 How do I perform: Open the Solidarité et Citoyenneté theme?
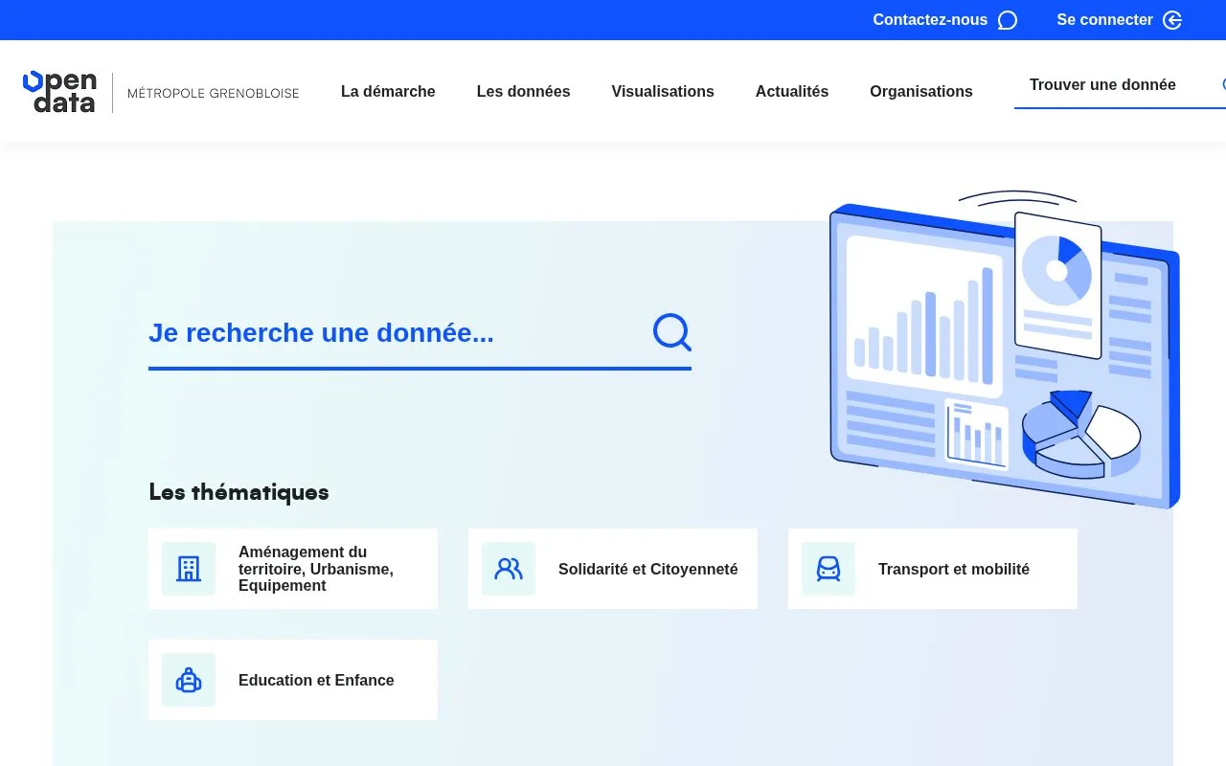tap(613, 569)
